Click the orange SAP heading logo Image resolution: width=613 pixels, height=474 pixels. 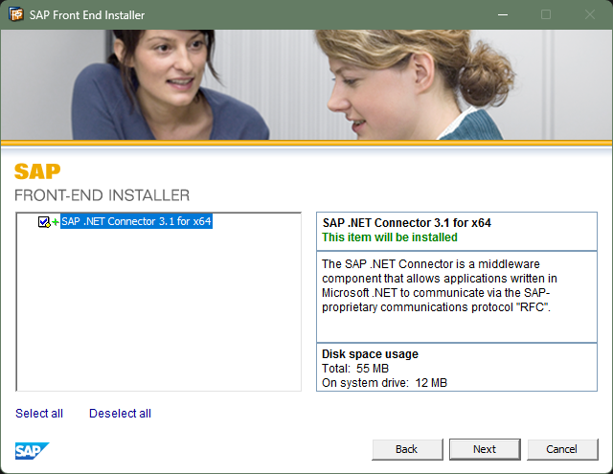point(37,171)
